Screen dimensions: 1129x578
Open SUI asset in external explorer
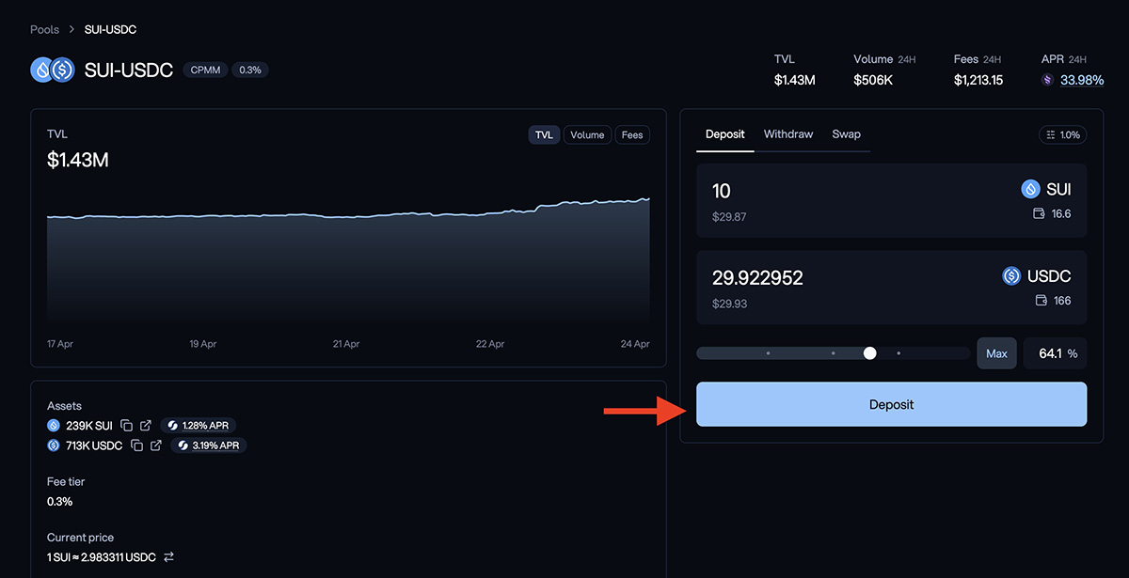146,426
